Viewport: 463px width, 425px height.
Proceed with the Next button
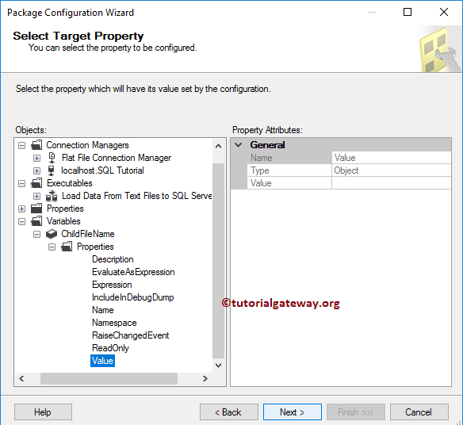(293, 412)
